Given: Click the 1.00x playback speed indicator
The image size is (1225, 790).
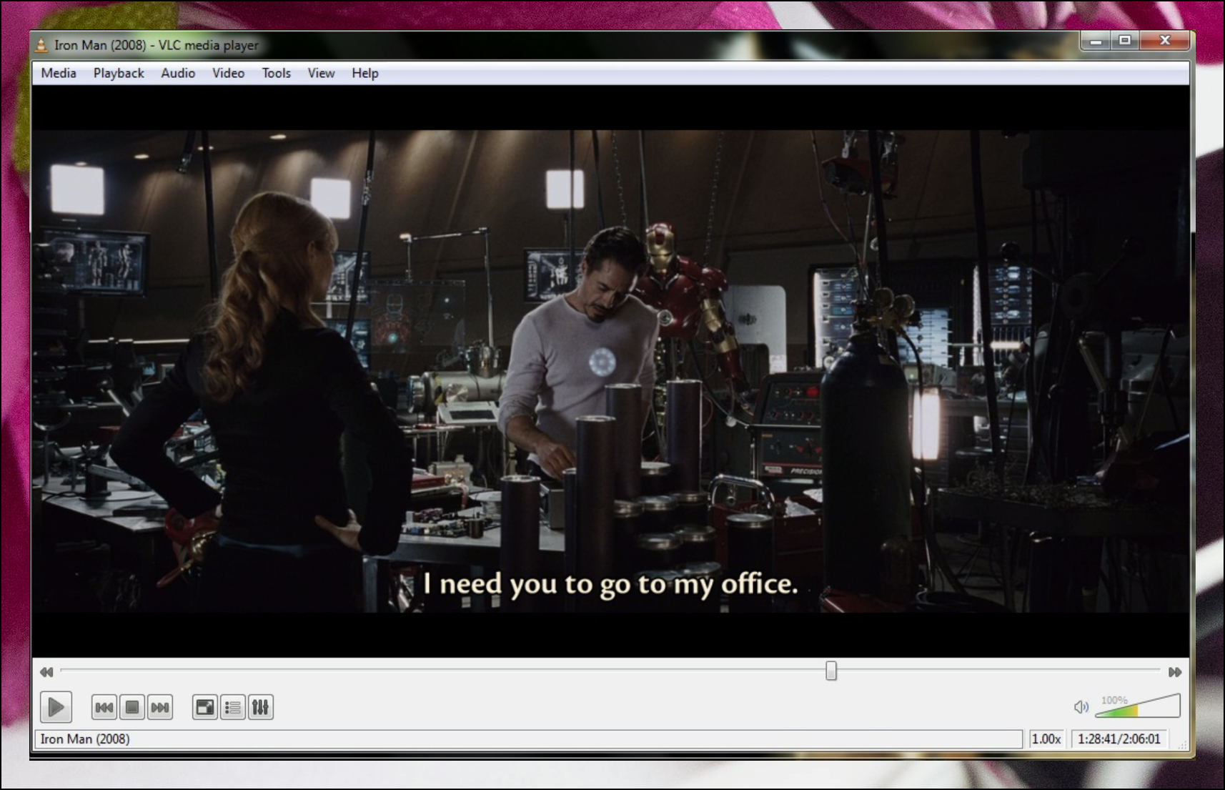Looking at the screenshot, I should point(1046,739).
